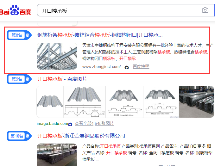
Task: Open third image of perforated deck sheet
Action: (124, 102)
